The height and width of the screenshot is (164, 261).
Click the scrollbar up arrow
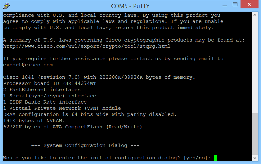[x=255, y=15]
